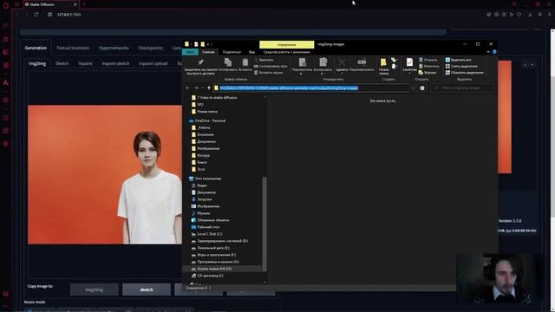Viewport: 555px width, 312px height.
Task: Click the Explorer search box for img2img-images
Action: coord(462,88)
